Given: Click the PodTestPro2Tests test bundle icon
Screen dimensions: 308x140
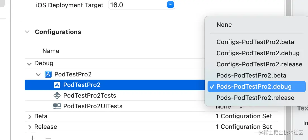Looking at the screenshot, I should click(57, 96).
